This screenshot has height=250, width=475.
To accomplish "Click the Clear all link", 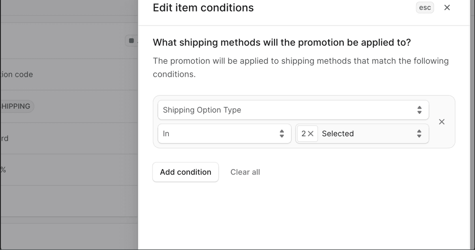I will pyautogui.click(x=245, y=172).
